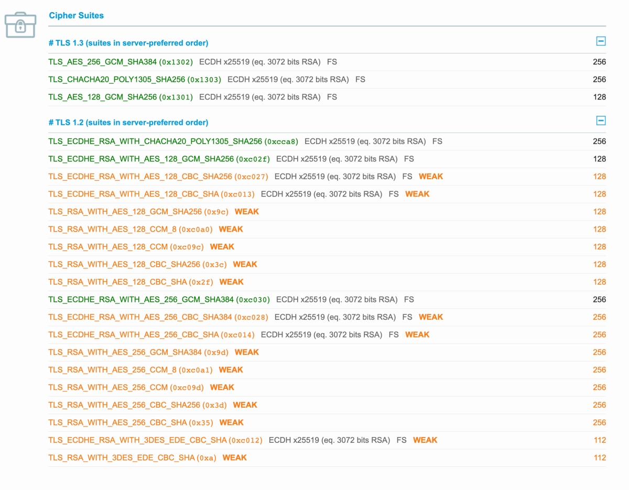Click TLS_AES_256_GCM_SHA384 cipher suite name

(x=102, y=62)
